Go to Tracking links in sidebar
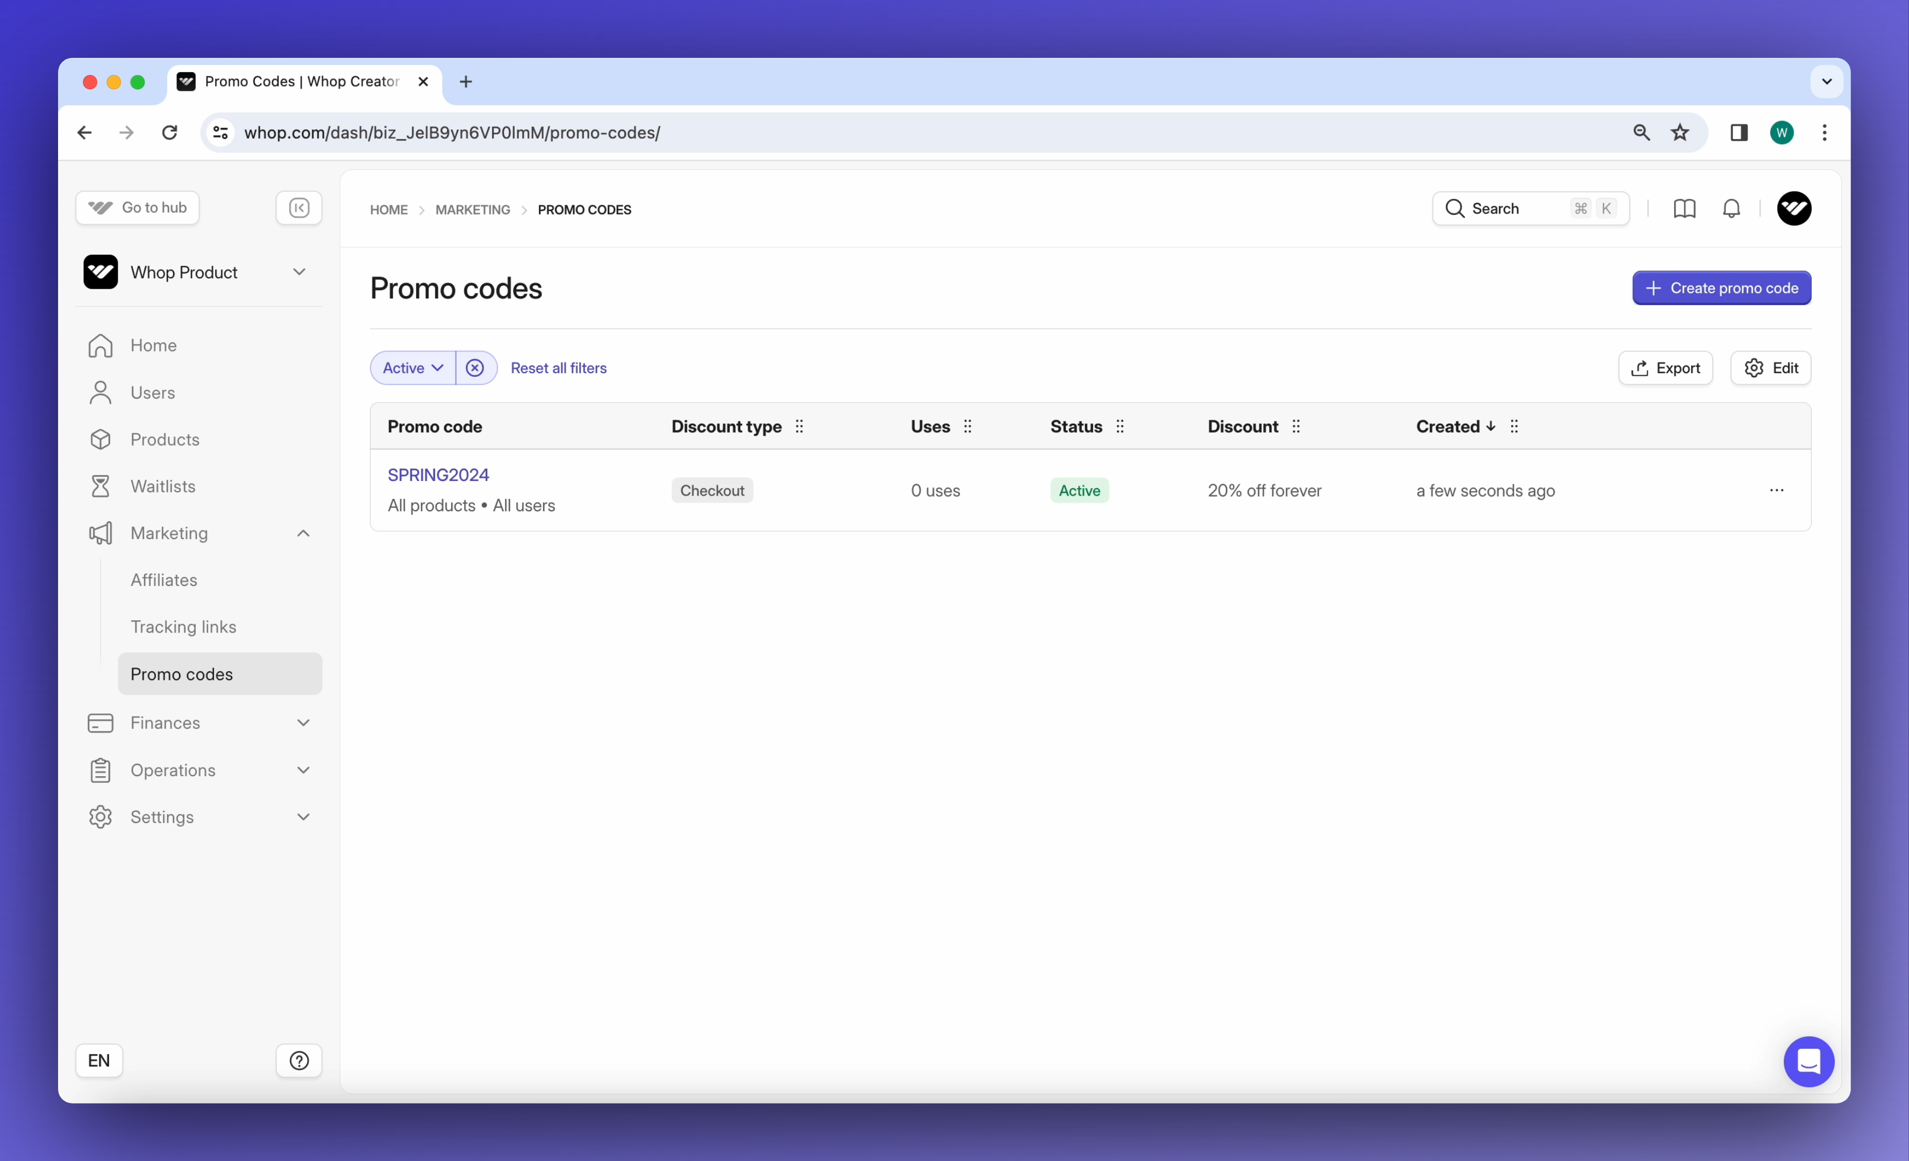The width and height of the screenshot is (1909, 1161). tap(183, 627)
